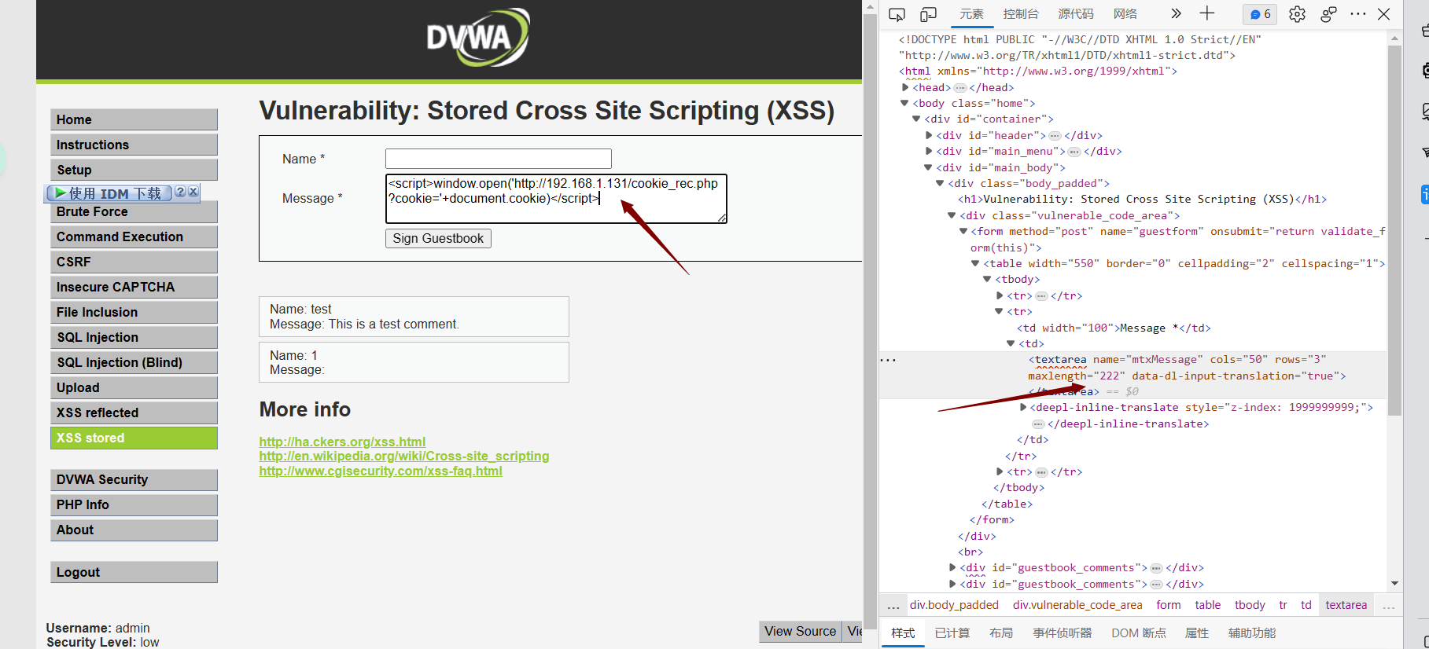
Task: Show more DevTools tabs chevron
Action: click(1176, 13)
